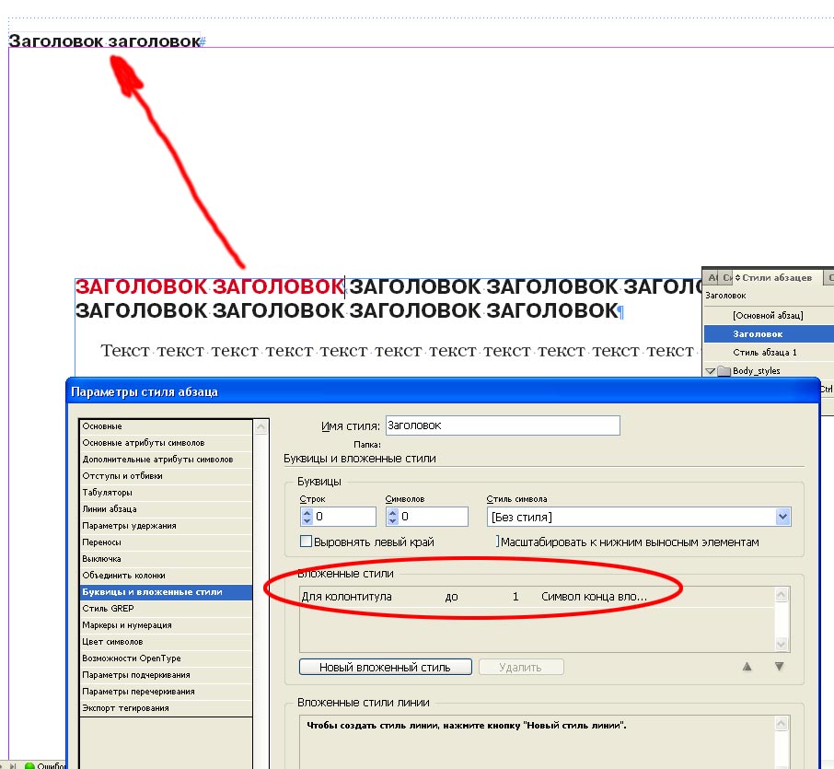The image size is (834, 769).
Task: Click the count value 1 in nested style
Action: pyautogui.click(x=515, y=597)
